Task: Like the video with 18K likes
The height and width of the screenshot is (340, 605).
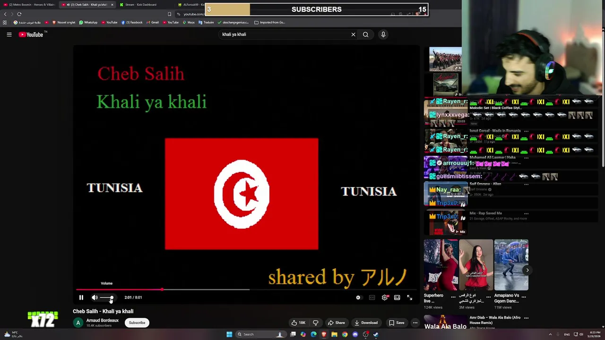Action: [298, 323]
